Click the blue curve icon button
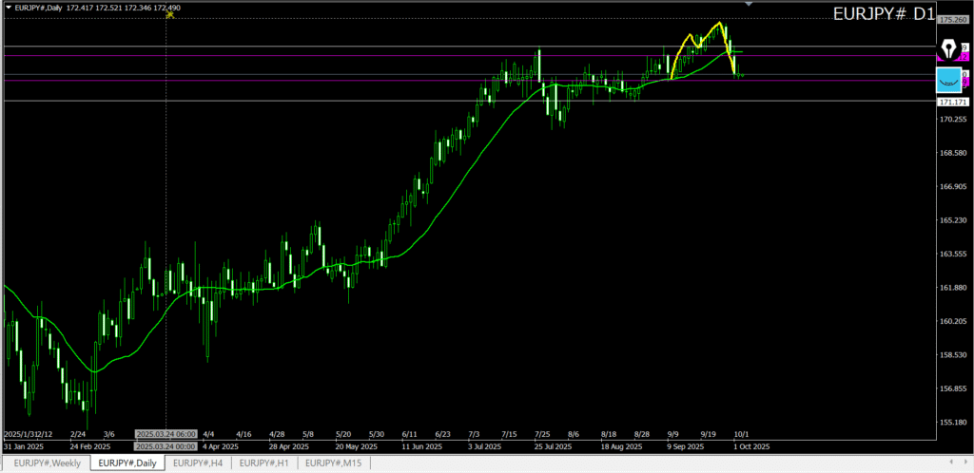The height and width of the screenshot is (473, 974). pos(948,80)
